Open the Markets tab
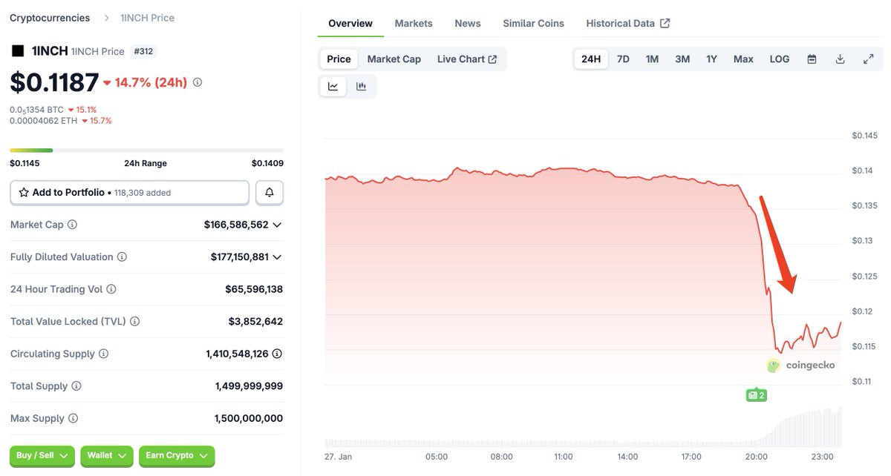The height and width of the screenshot is (476, 891). (x=414, y=24)
